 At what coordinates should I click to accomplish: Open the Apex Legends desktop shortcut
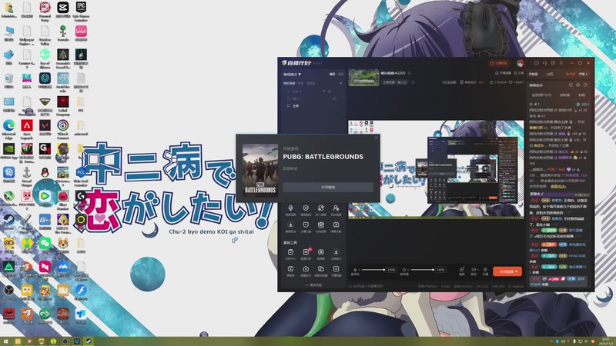(x=27, y=128)
